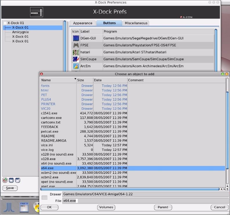Select the cartconv.txt file
Screen dimensions: 230x215
51,122
